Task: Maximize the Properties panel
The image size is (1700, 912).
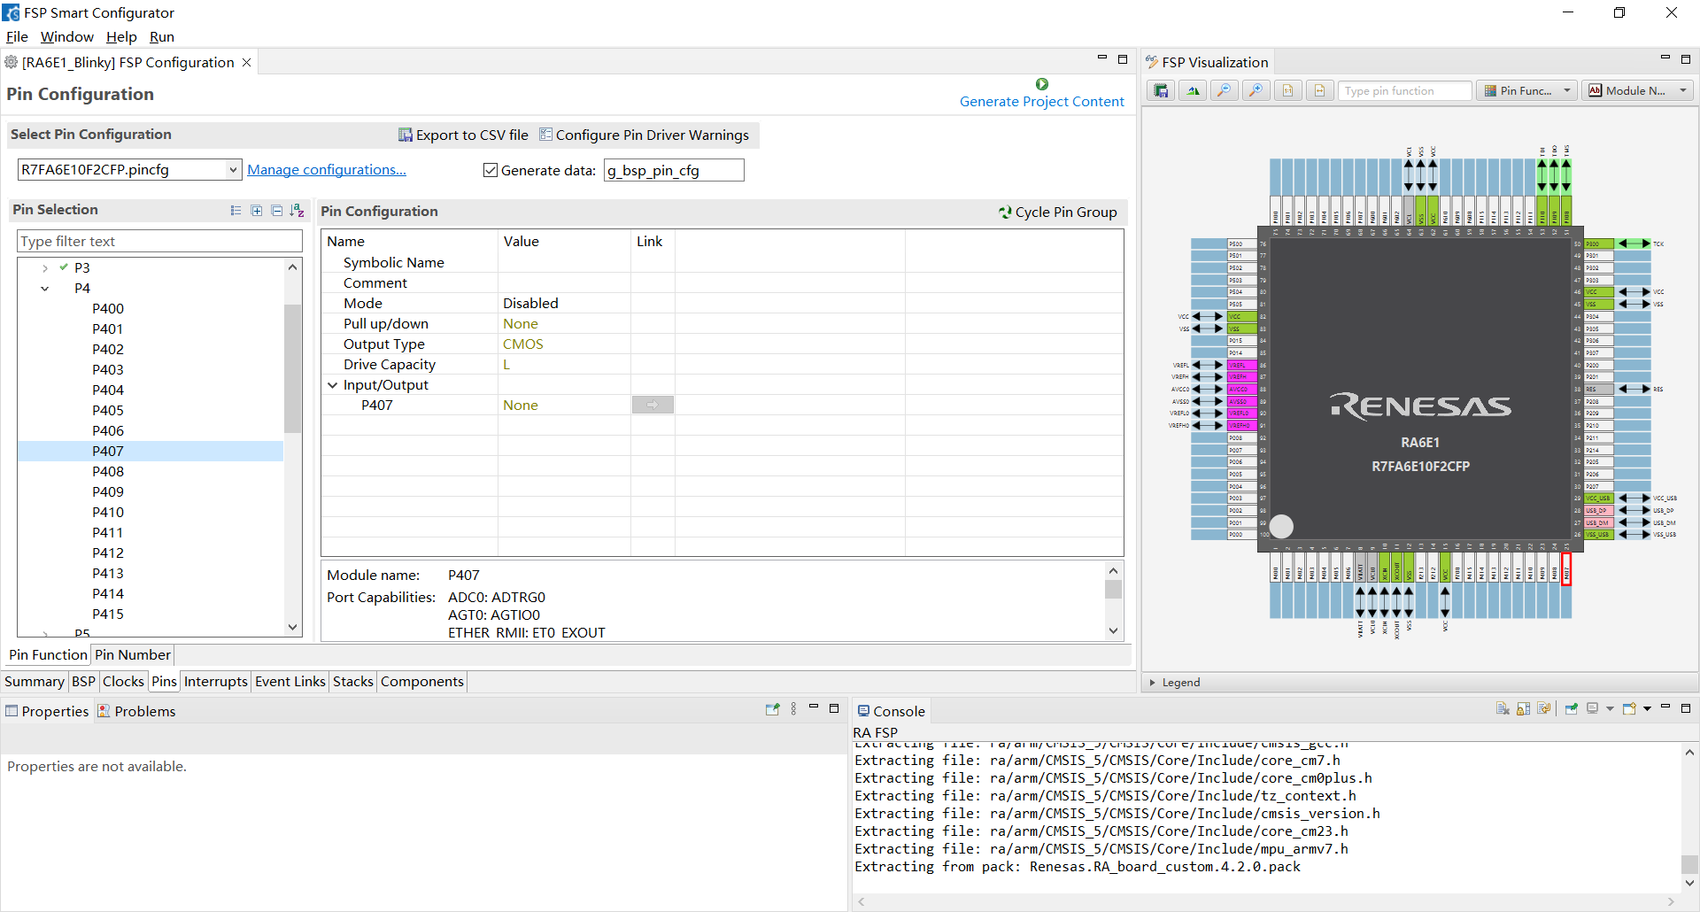Action: [x=834, y=708]
